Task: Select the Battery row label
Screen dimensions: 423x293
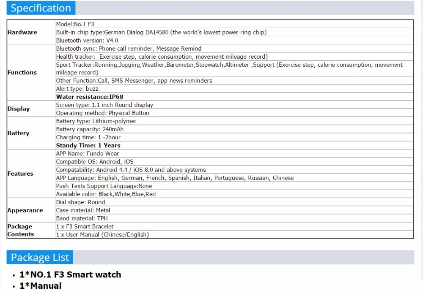Action: click(x=18, y=133)
